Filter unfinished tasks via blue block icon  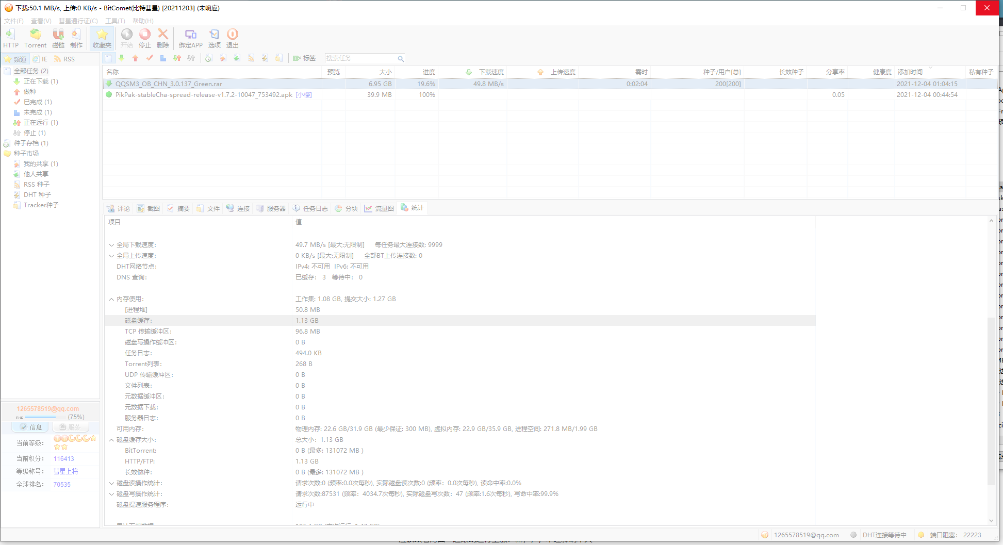click(x=163, y=58)
